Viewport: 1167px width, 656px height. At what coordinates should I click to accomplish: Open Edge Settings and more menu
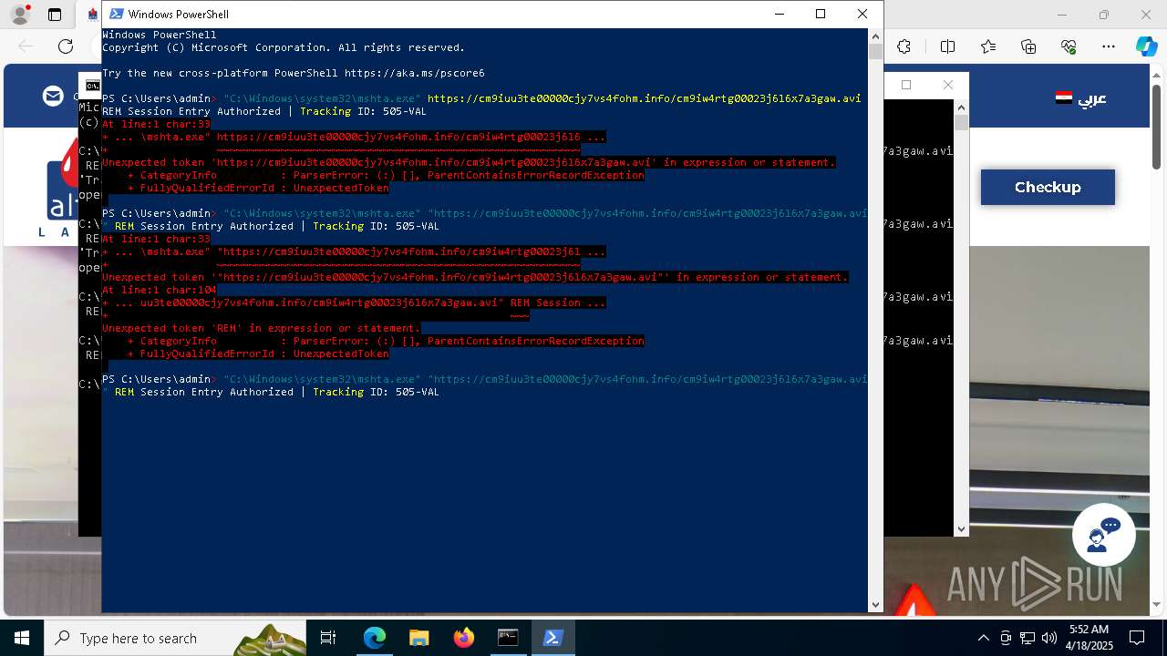tap(1109, 46)
